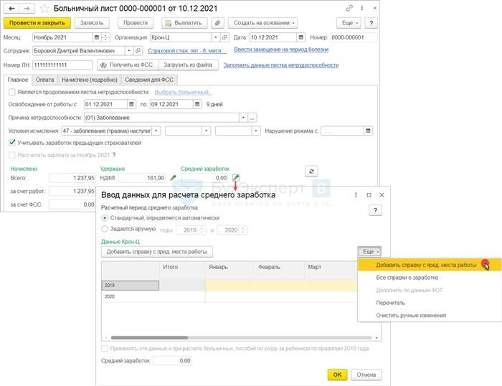Open the help button in the average earnings dialog

tap(375, 210)
